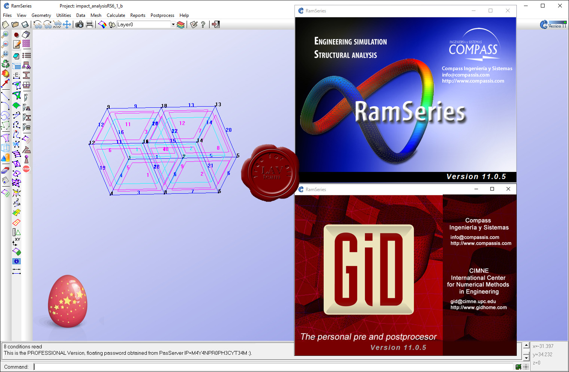Click the green recycle redraw icon
Image resolution: width=569 pixels, height=372 pixels.
(x=5, y=64)
